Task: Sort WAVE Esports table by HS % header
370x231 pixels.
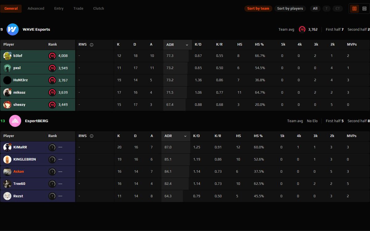Action: coord(259,45)
